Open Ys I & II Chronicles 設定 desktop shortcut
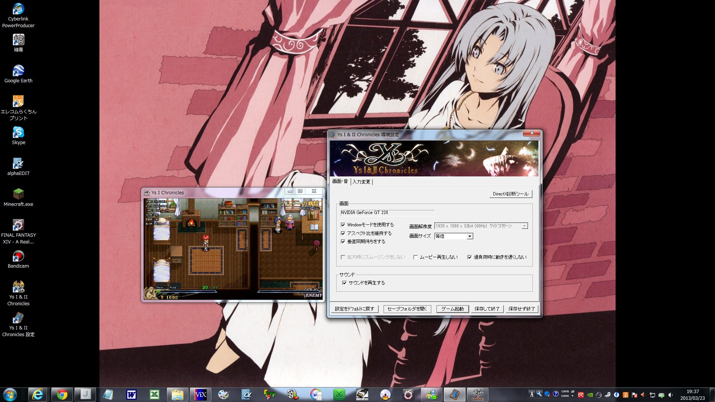The width and height of the screenshot is (715, 402). point(18,324)
